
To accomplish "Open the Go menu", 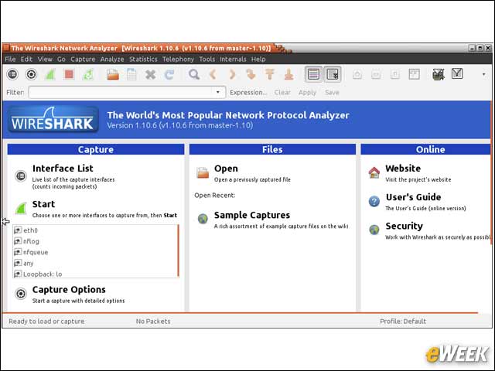I will pos(61,59).
